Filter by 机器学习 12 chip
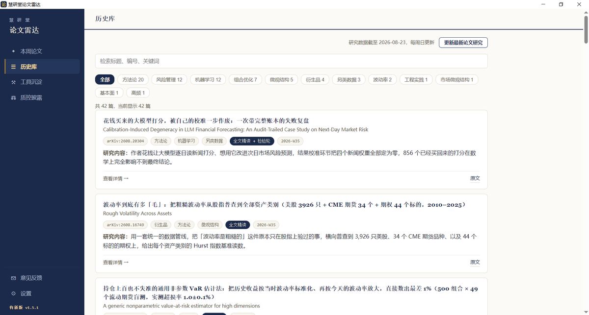Viewport: 589px width, 315px height. (208, 79)
